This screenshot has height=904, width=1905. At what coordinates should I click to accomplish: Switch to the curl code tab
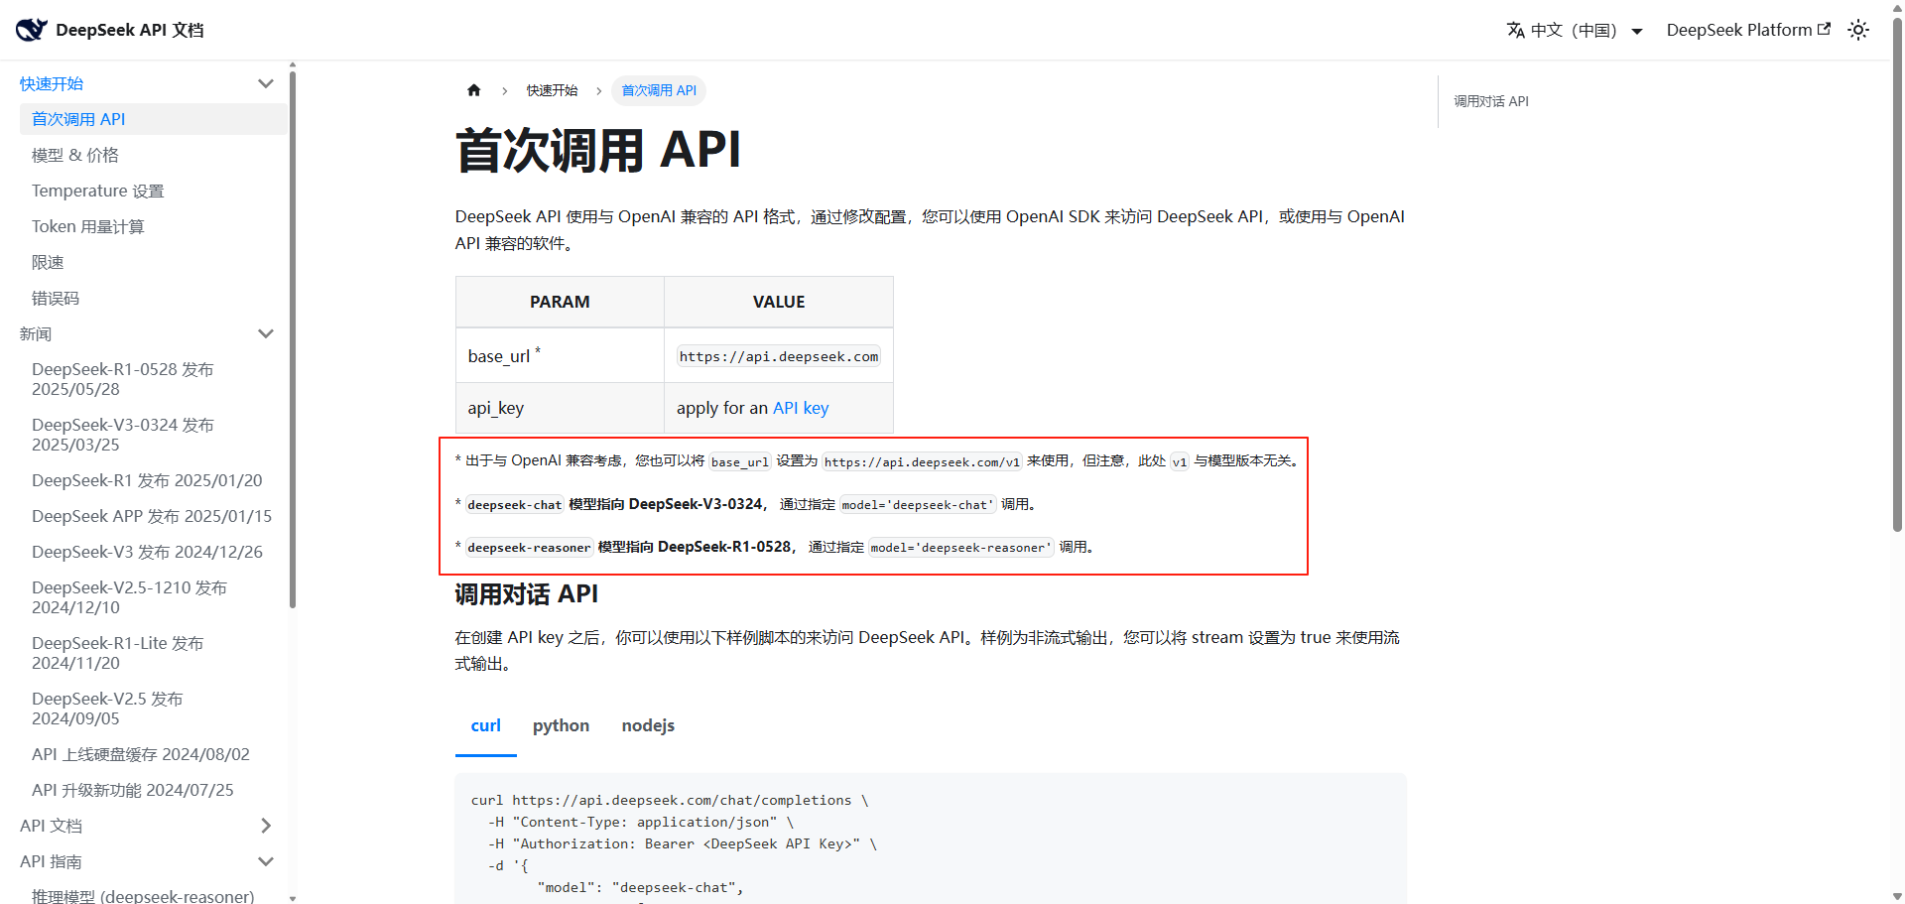coord(485,725)
